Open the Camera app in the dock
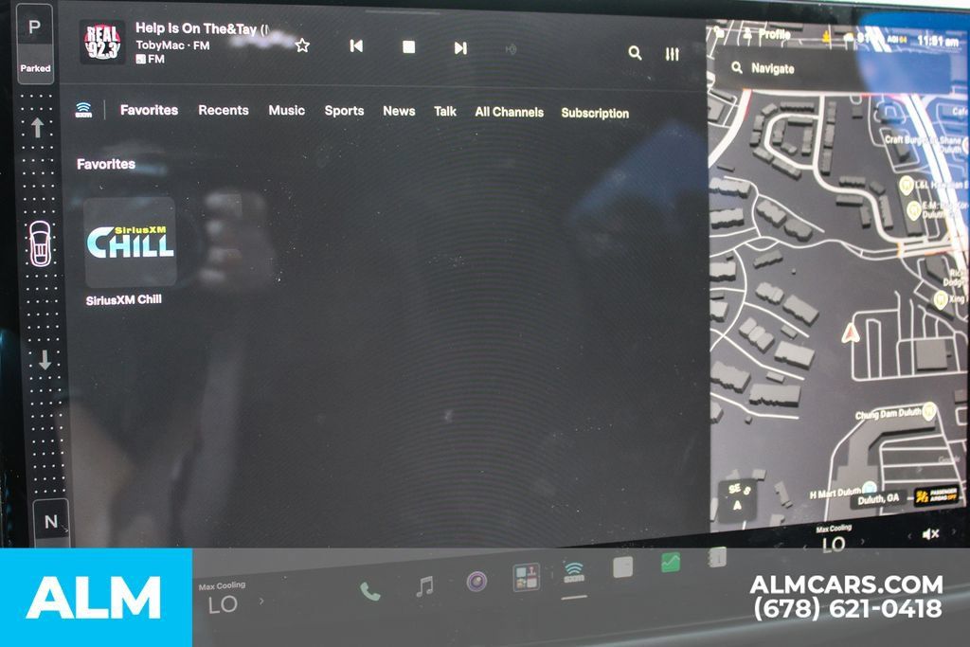Viewport: 970px width, 647px height. (476, 581)
